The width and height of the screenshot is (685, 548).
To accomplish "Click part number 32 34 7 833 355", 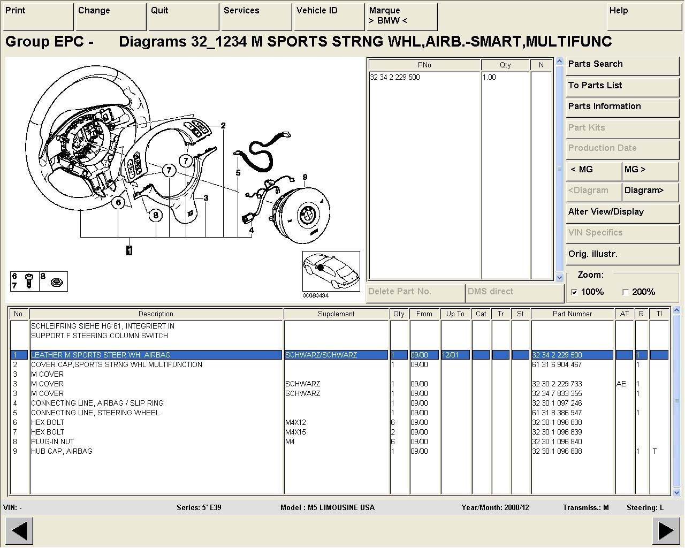I will click(x=557, y=393).
